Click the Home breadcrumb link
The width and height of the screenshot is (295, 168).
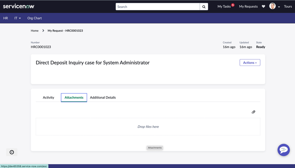(35, 31)
